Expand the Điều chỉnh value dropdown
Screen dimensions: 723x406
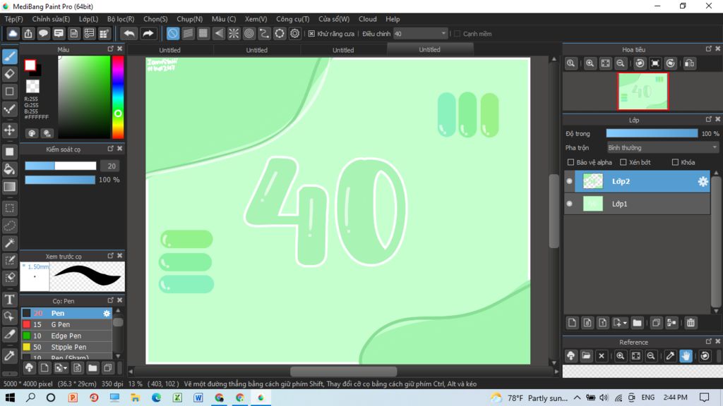pyautogui.click(x=443, y=34)
